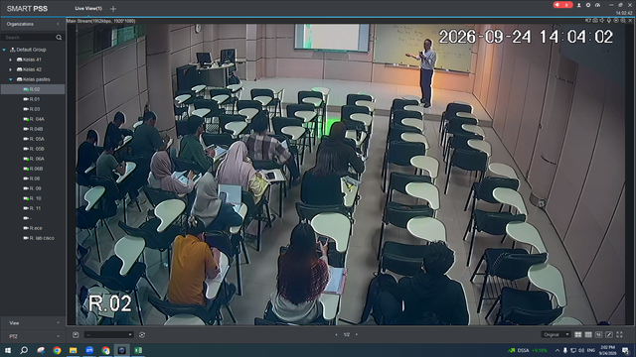The height and width of the screenshot is (357, 636).
Task: Toggle full screen live view
Action: (619, 335)
